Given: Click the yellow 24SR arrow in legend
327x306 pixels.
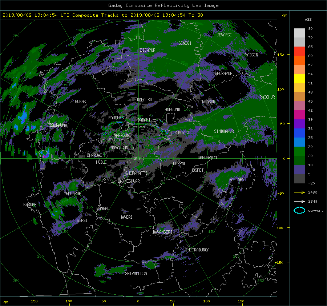Looking at the screenshot, I should [x=299, y=192].
